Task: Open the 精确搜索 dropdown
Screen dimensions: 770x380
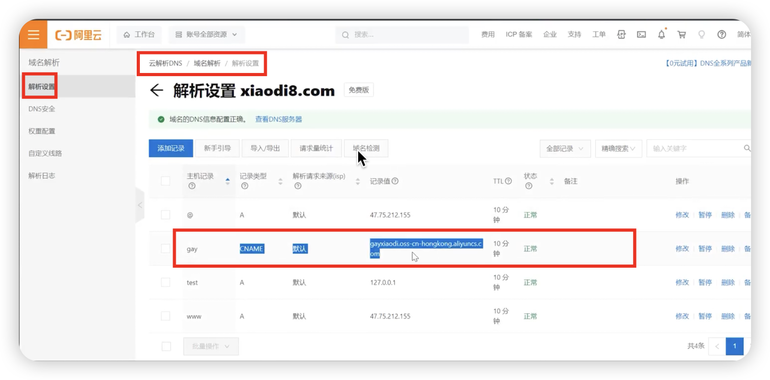Action: coord(619,149)
